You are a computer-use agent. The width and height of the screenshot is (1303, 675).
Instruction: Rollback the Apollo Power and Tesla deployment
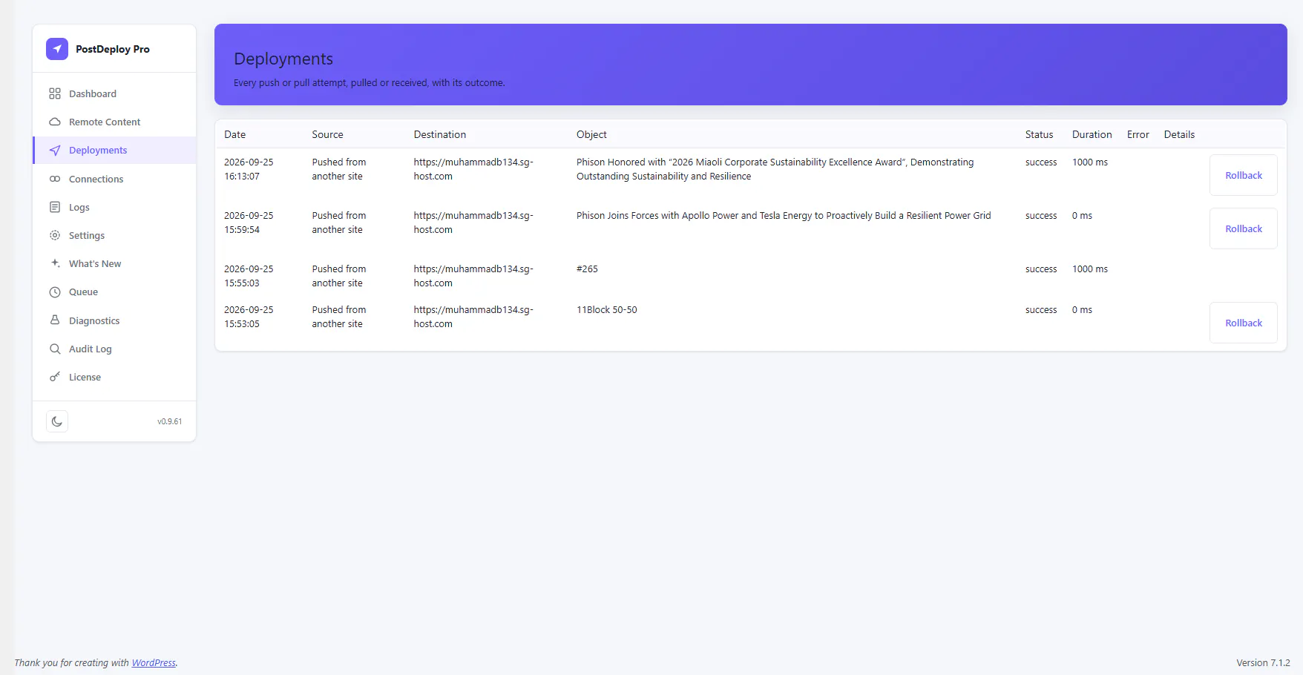(1244, 228)
